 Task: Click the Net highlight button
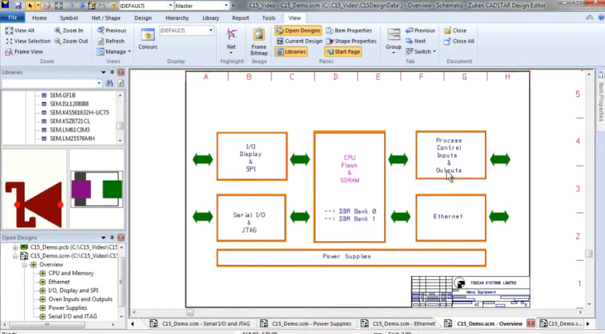click(x=231, y=41)
